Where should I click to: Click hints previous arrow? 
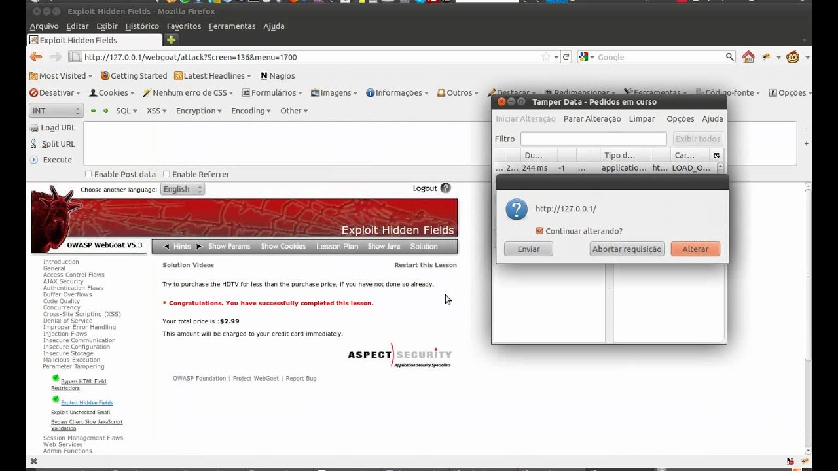pos(166,247)
